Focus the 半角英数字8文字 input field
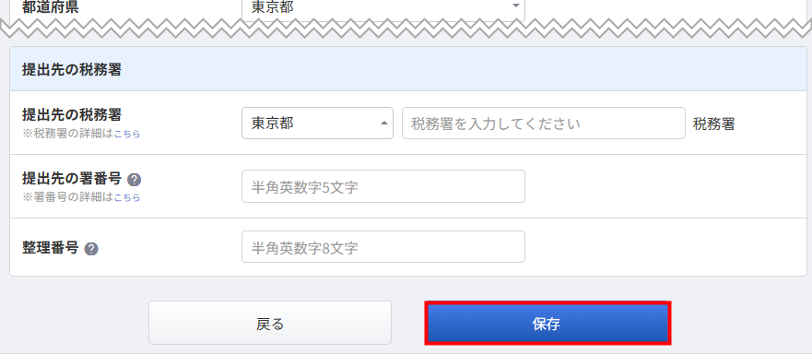The image size is (812, 354). (383, 247)
